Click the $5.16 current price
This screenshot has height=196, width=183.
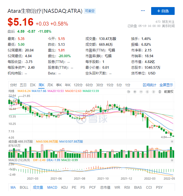point(20,22)
